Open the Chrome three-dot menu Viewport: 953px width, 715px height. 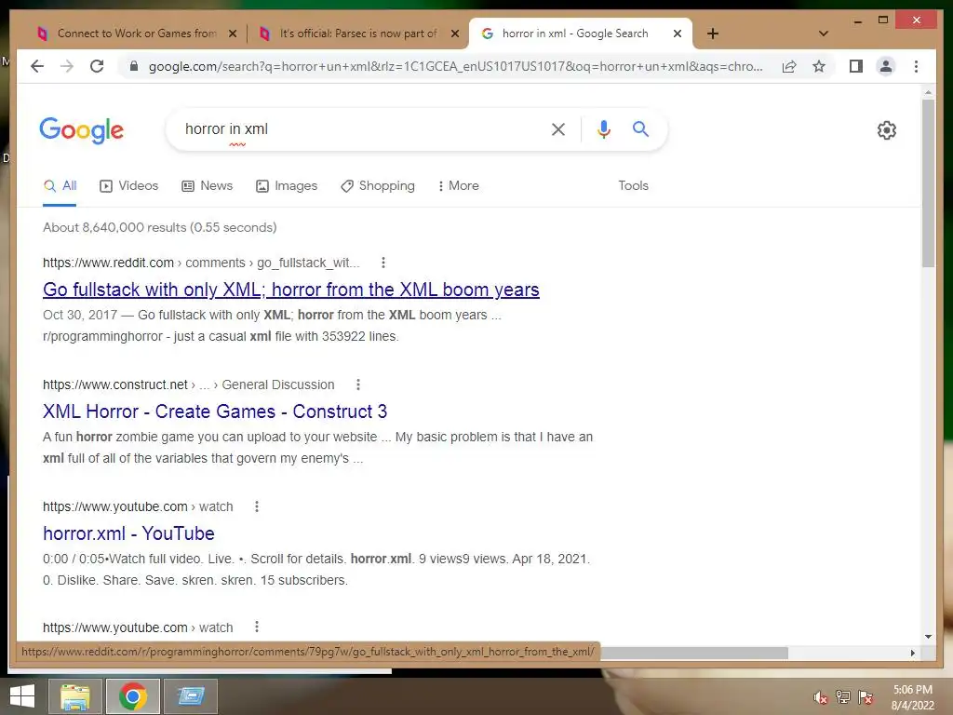916,66
